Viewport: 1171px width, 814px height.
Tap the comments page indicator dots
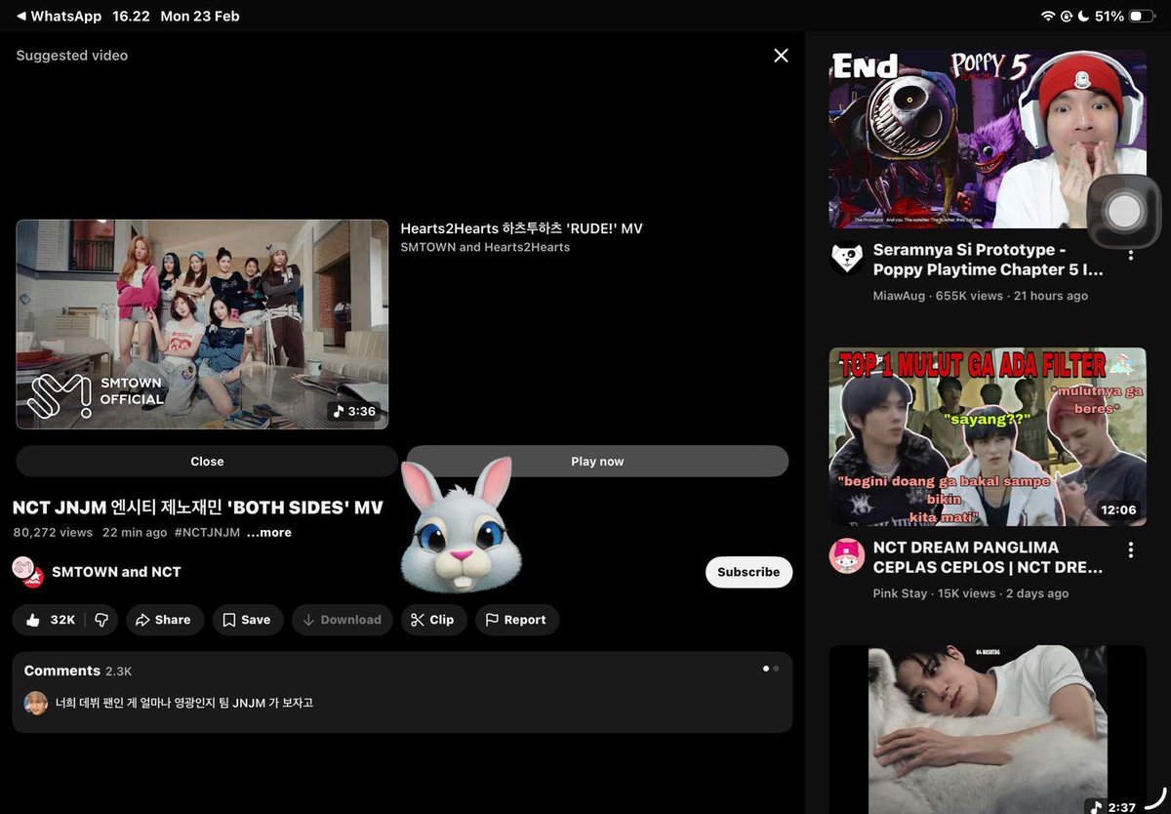pyautogui.click(x=771, y=669)
